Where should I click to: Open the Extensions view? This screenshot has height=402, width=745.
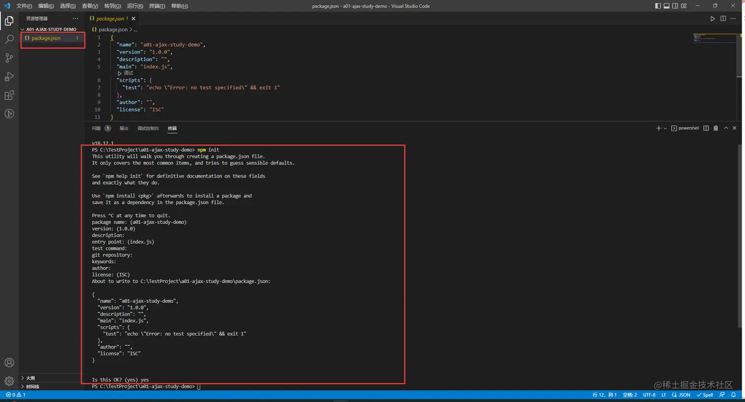[x=9, y=96]
